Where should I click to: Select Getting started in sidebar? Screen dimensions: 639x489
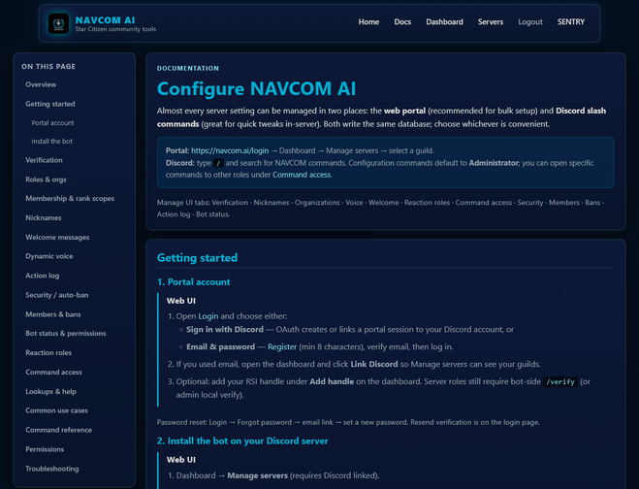click(50, 104)
